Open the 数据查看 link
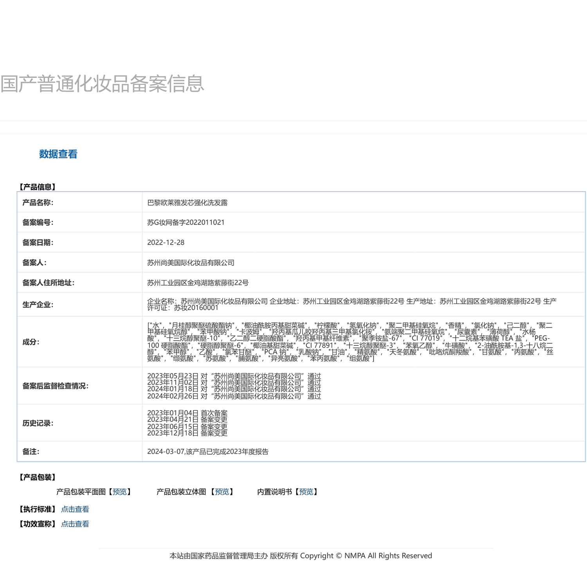Viewport: 587px width, 587px height. [x=58, y=154]
